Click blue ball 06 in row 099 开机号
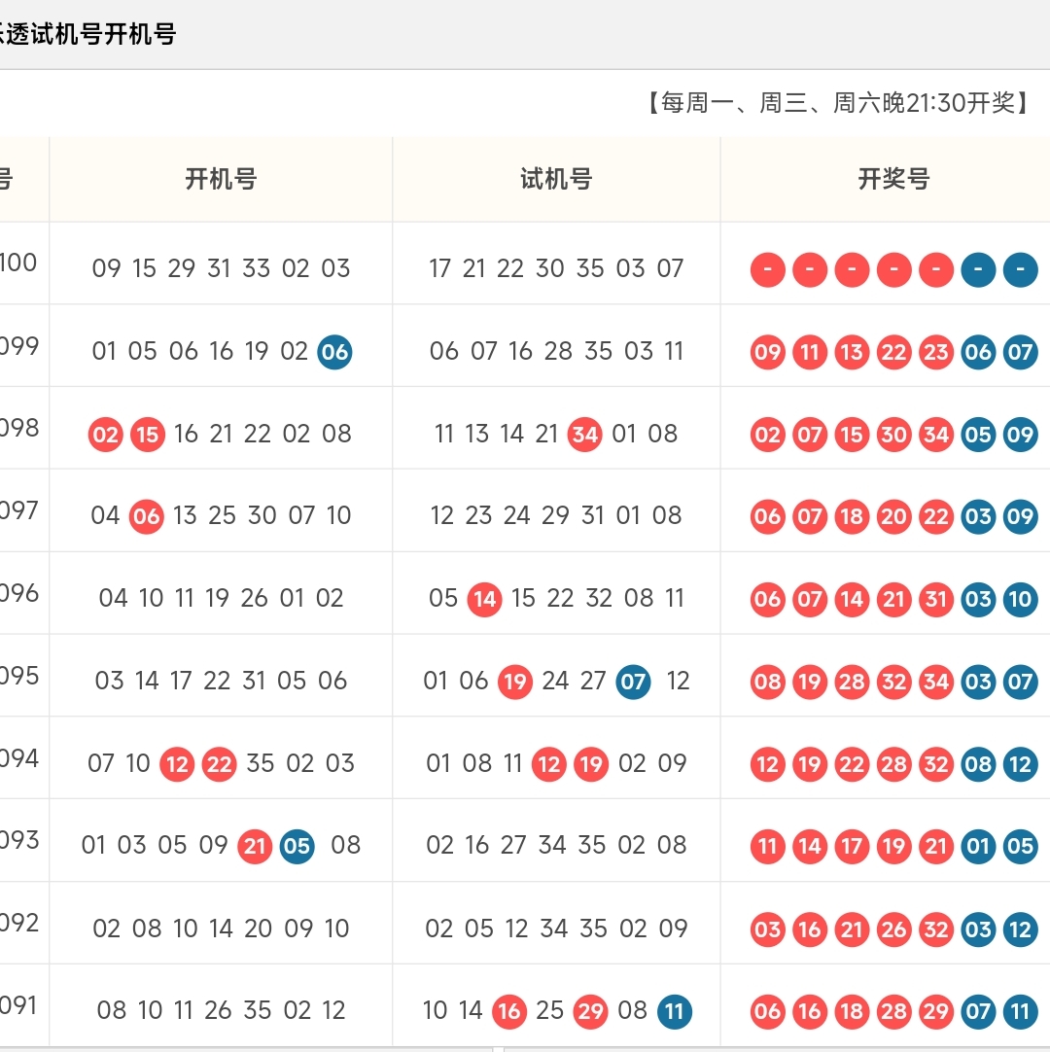Screen dimensions: 1050x1052 334,352
